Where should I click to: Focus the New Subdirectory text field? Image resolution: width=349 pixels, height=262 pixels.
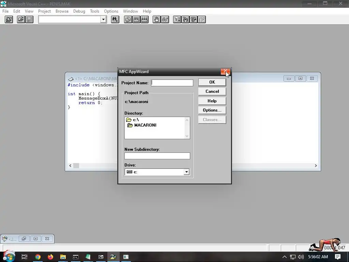coord(157,156)
